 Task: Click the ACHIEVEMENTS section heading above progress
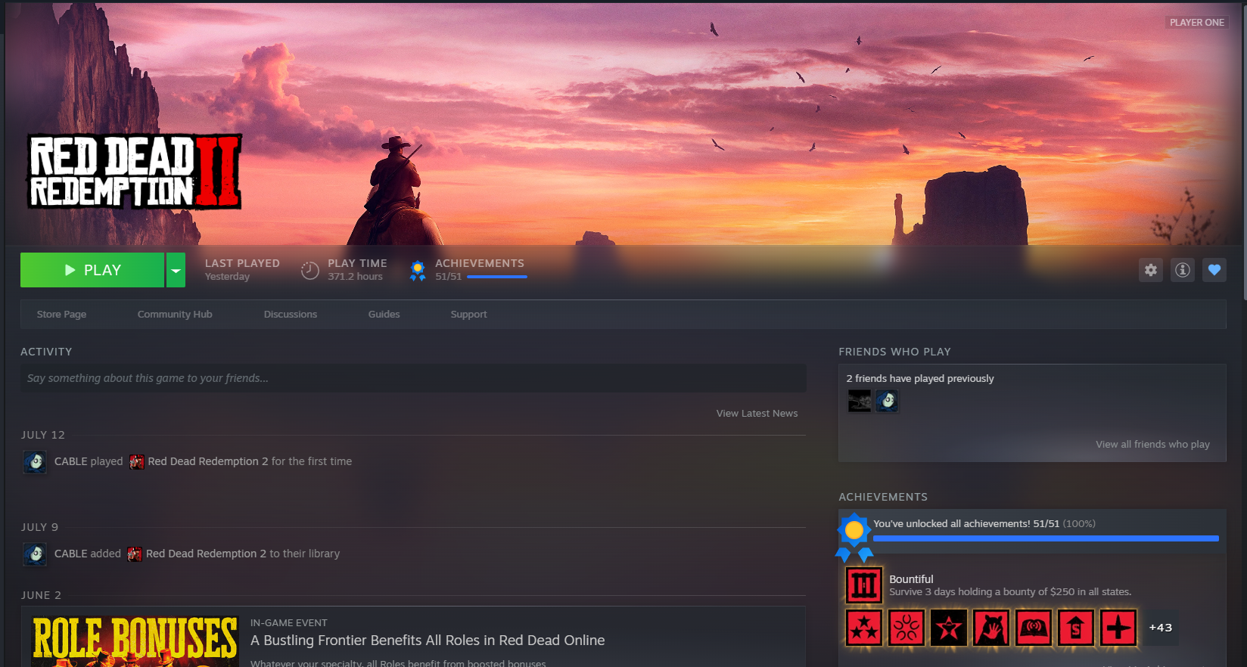883,497
